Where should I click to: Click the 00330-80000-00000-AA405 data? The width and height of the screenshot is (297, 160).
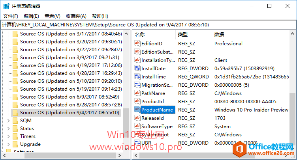tap(245, 101)
